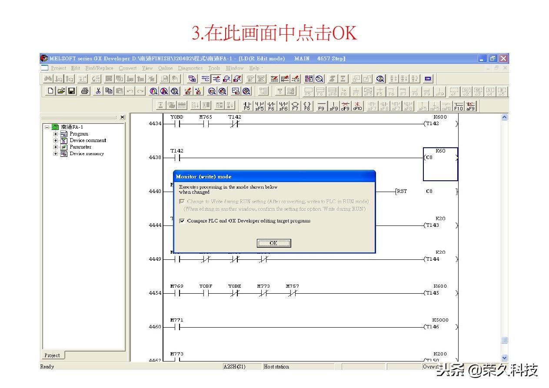549x388 pixels.
Task: Select the Project tab at panel bottom
Action: pos(52,355)
